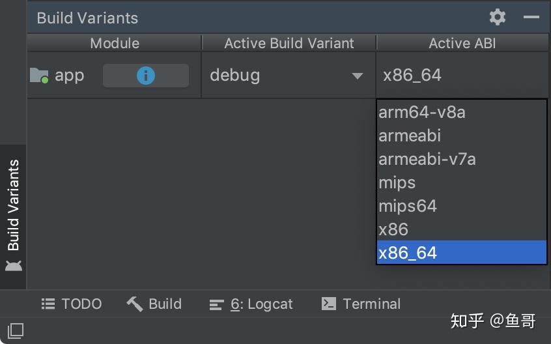Click the TODO list icon

[48, 304]
